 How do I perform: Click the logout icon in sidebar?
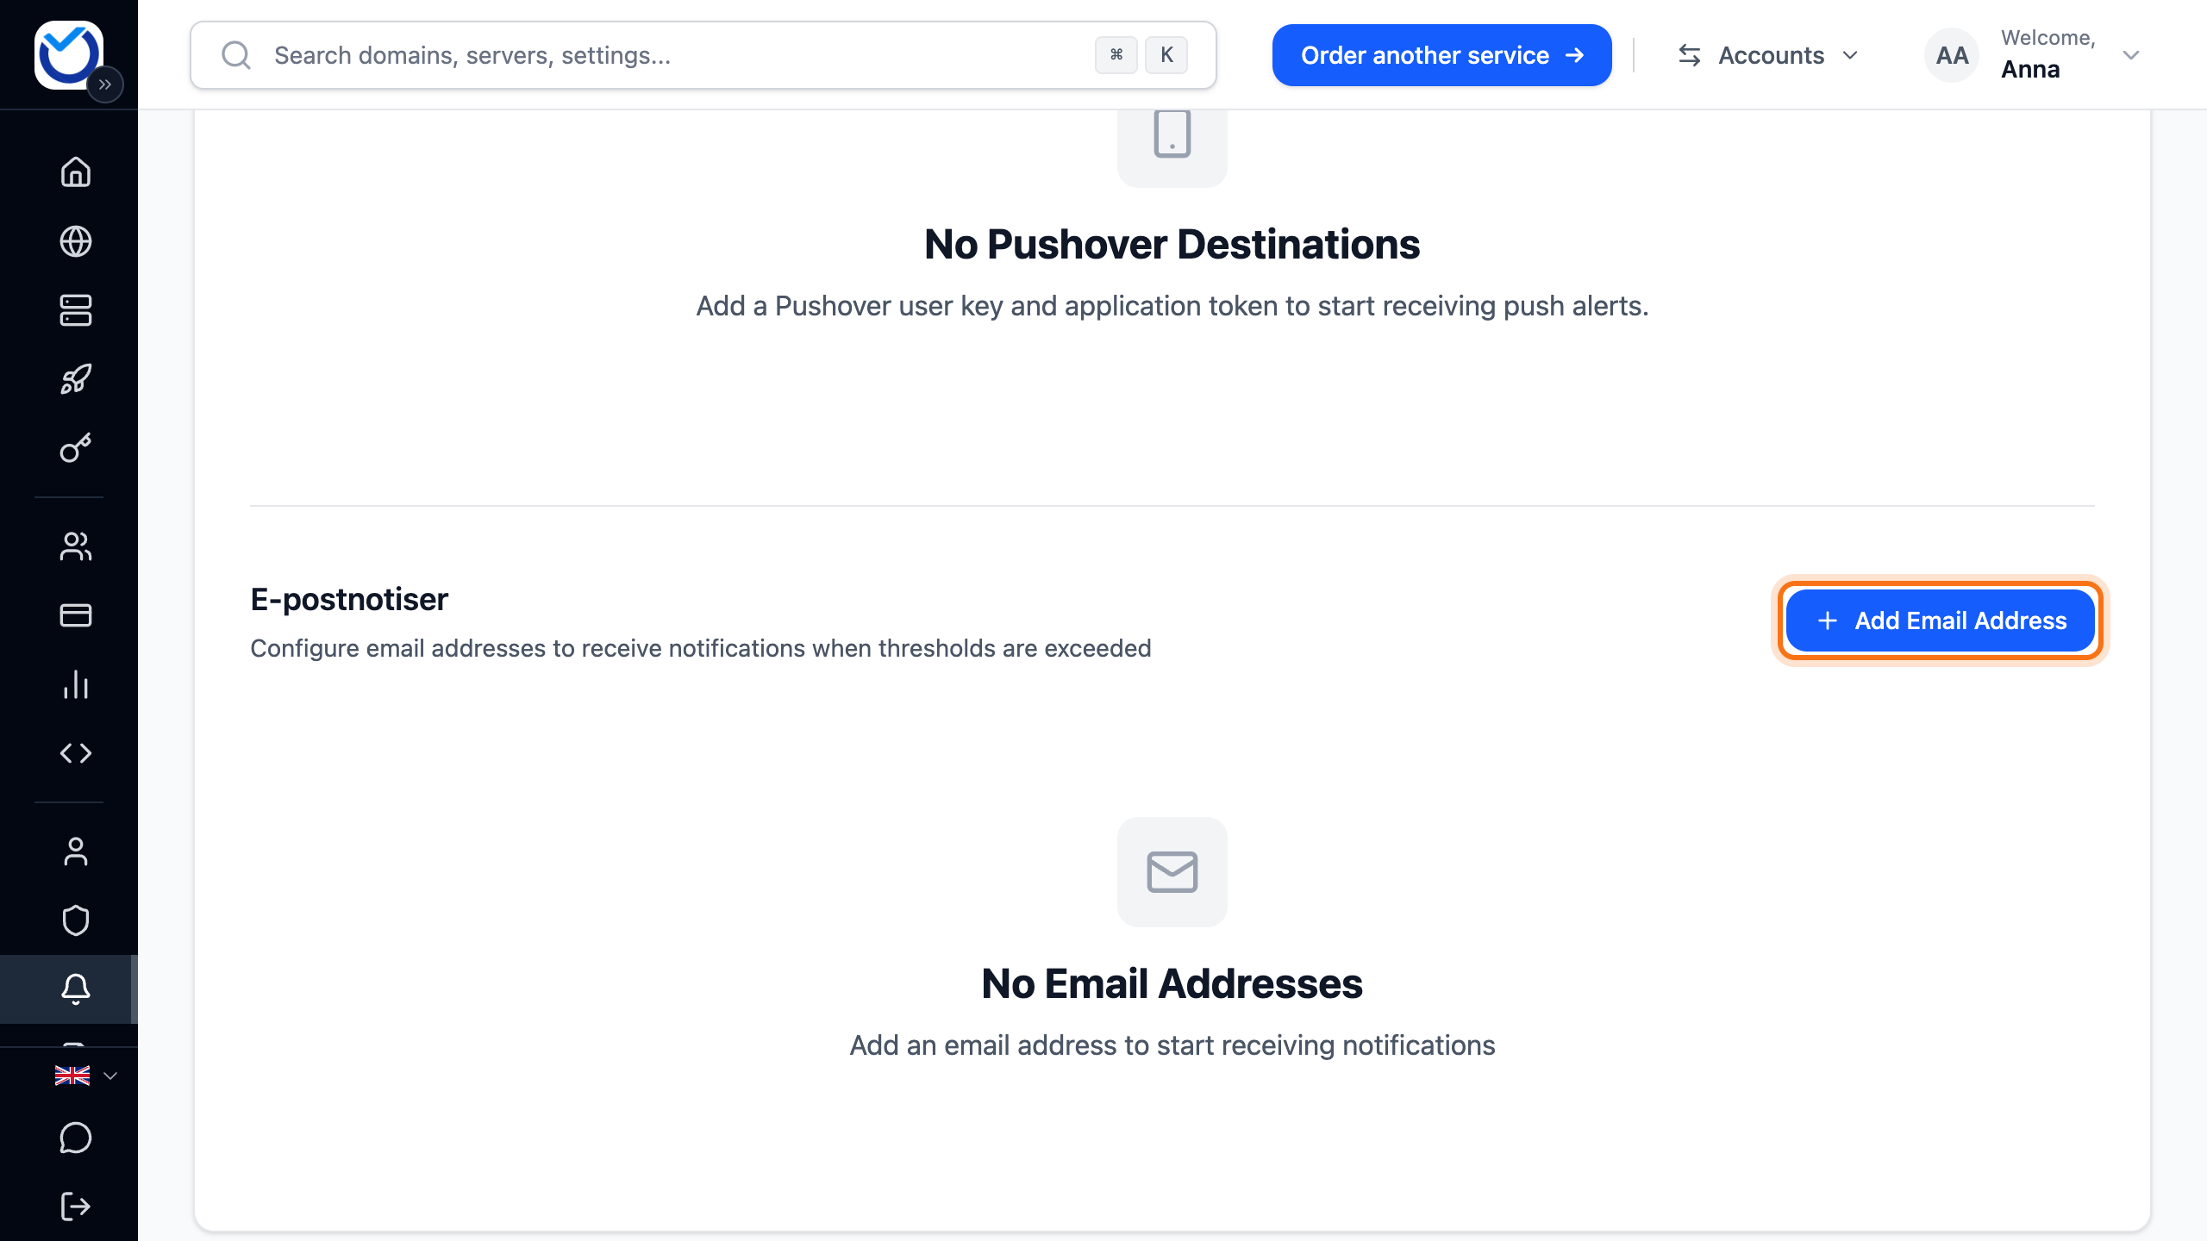(x=76, y=1207)
